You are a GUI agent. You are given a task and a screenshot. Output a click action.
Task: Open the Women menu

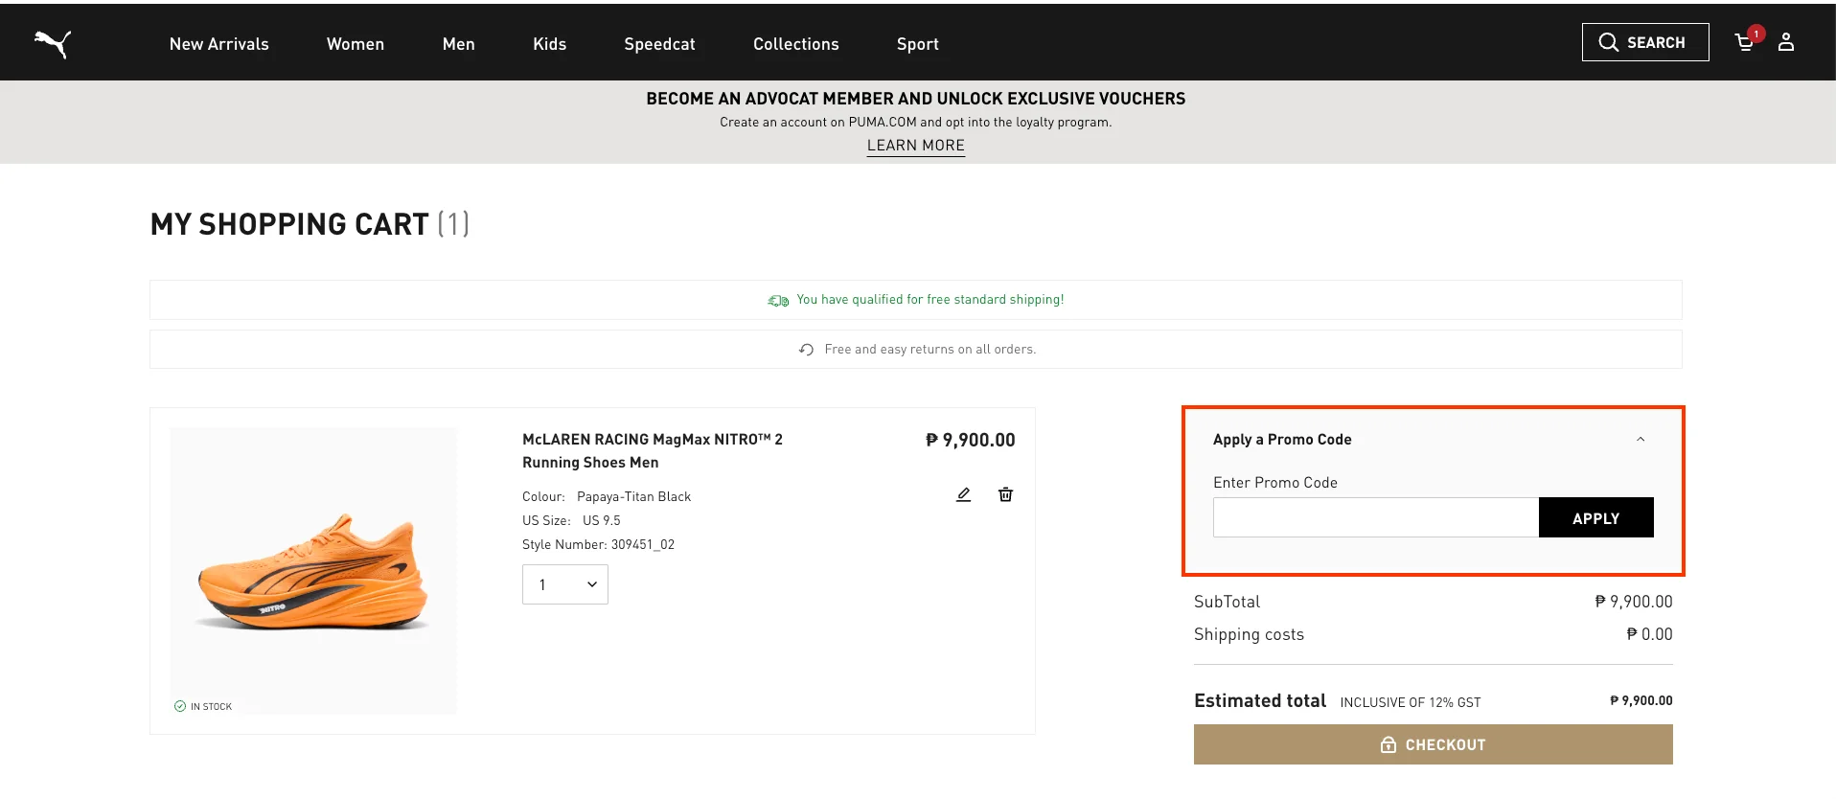tap(356, 44)
